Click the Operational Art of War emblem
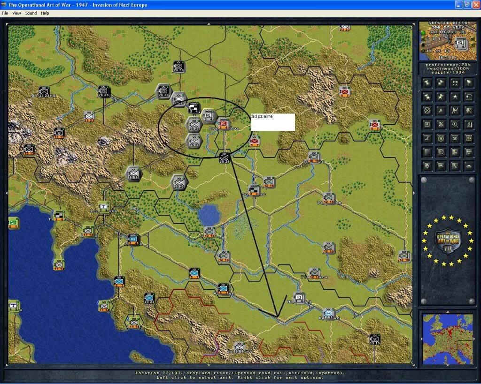Image resolution: width=481 pixels, height=384 pixels. (448, 241)
